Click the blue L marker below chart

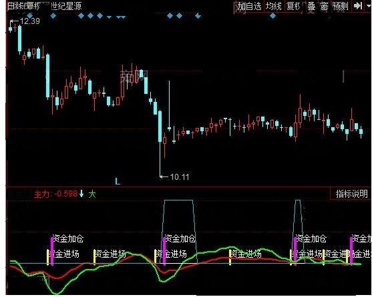tap(118, 182)
